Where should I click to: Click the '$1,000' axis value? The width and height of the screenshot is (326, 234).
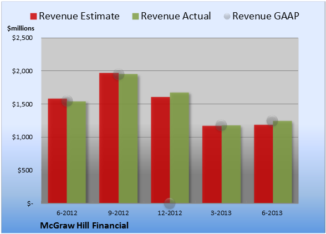(x=22, y=138)
